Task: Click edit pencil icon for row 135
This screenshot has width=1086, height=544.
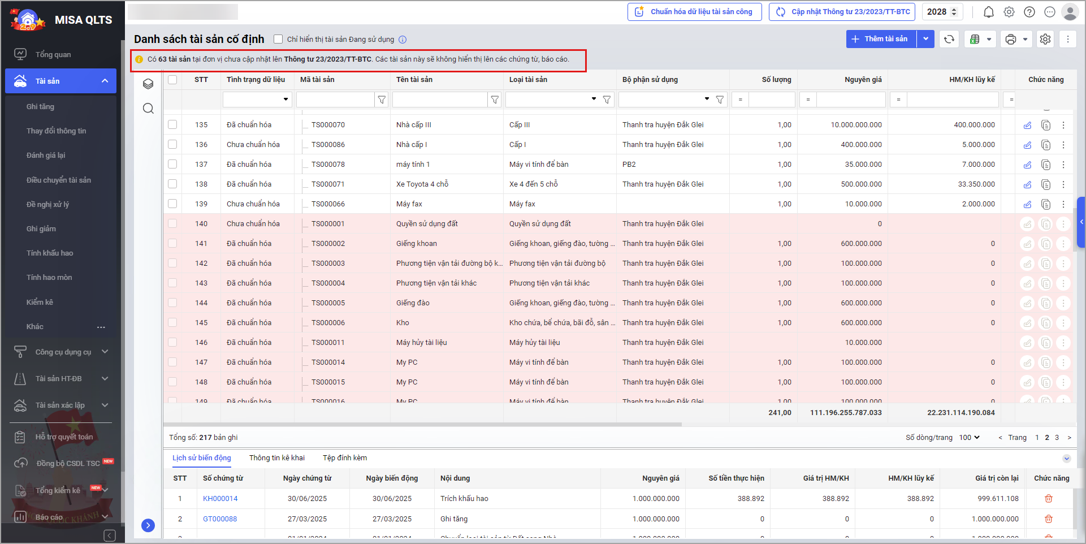Action: (x=1027, y=125)
